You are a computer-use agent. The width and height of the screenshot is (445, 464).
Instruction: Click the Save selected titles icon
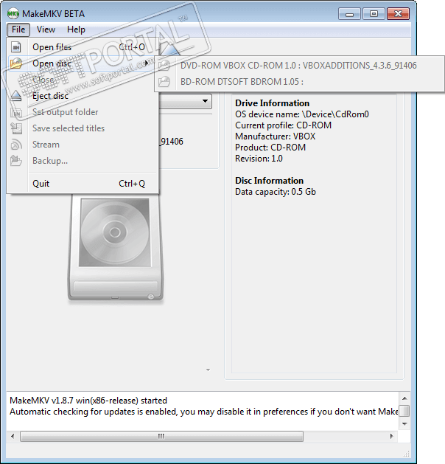click(16, 128)
